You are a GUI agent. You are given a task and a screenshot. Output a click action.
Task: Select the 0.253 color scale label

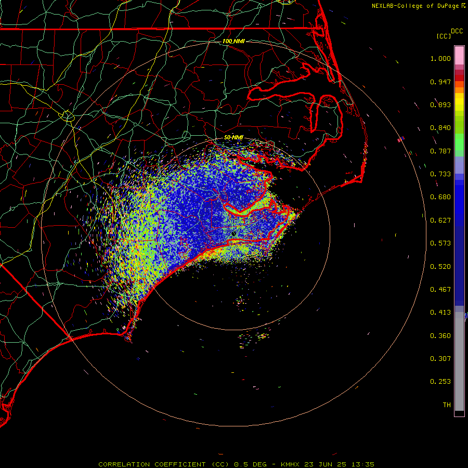[x=440, y=382]
